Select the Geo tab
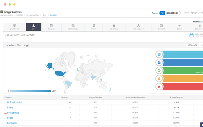The image size is (203, 127). click(x=34, y=27)
